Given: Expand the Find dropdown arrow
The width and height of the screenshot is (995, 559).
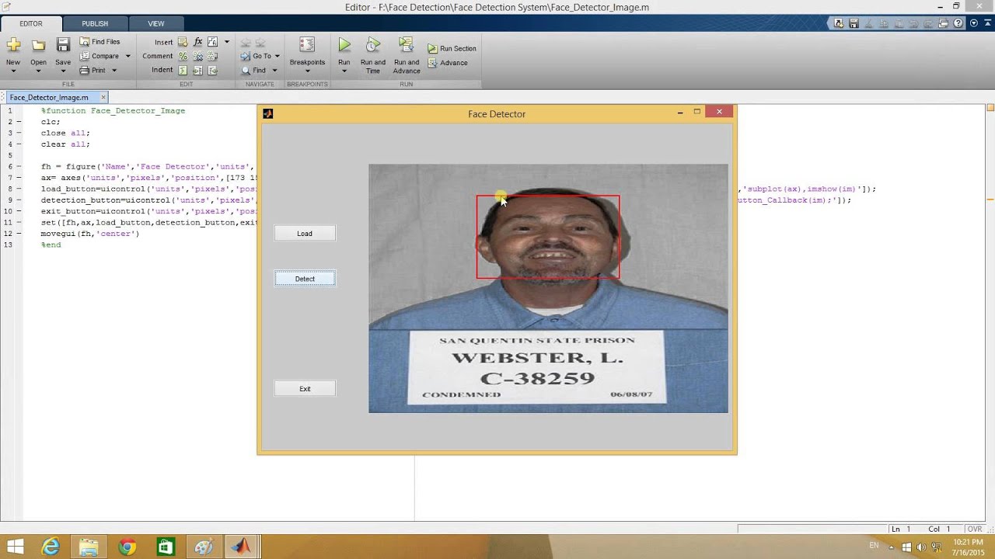Looking at the screenshot, I should (x=274, y=70).
